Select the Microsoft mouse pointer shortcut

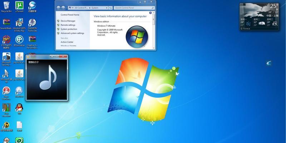tap(6, 76)
